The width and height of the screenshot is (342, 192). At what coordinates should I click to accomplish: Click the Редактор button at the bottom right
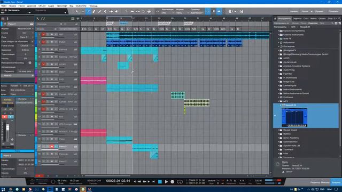point(315,182)
